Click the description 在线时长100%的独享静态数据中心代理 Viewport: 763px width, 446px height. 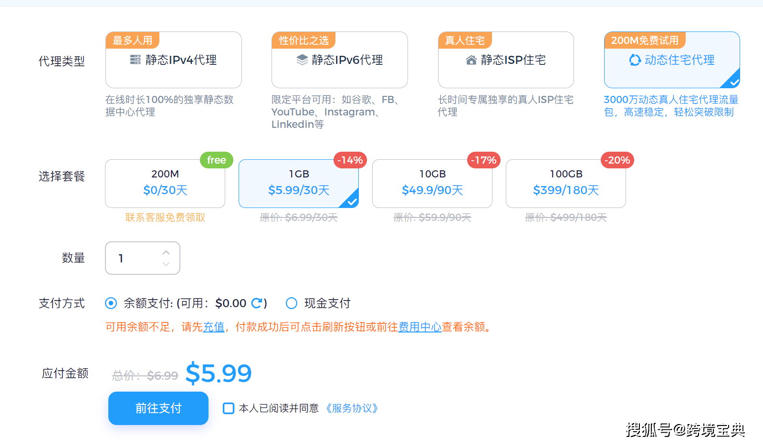coord(169,106)
